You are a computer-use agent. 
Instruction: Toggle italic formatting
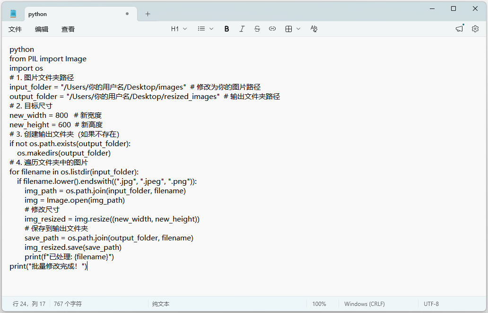coord(242,29)
